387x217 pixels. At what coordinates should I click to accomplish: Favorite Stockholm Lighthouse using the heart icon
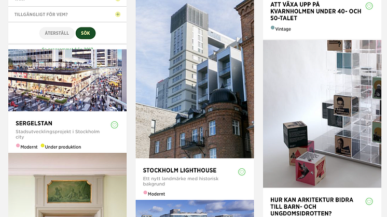(x=242, y=172)
